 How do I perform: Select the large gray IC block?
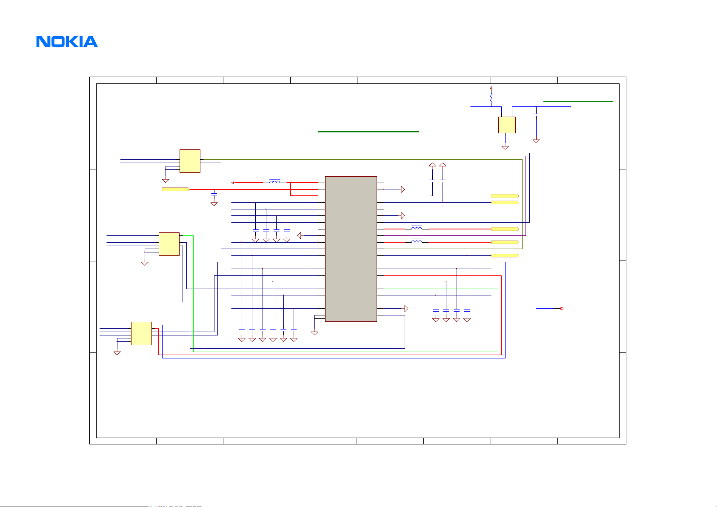pos(351,249)
